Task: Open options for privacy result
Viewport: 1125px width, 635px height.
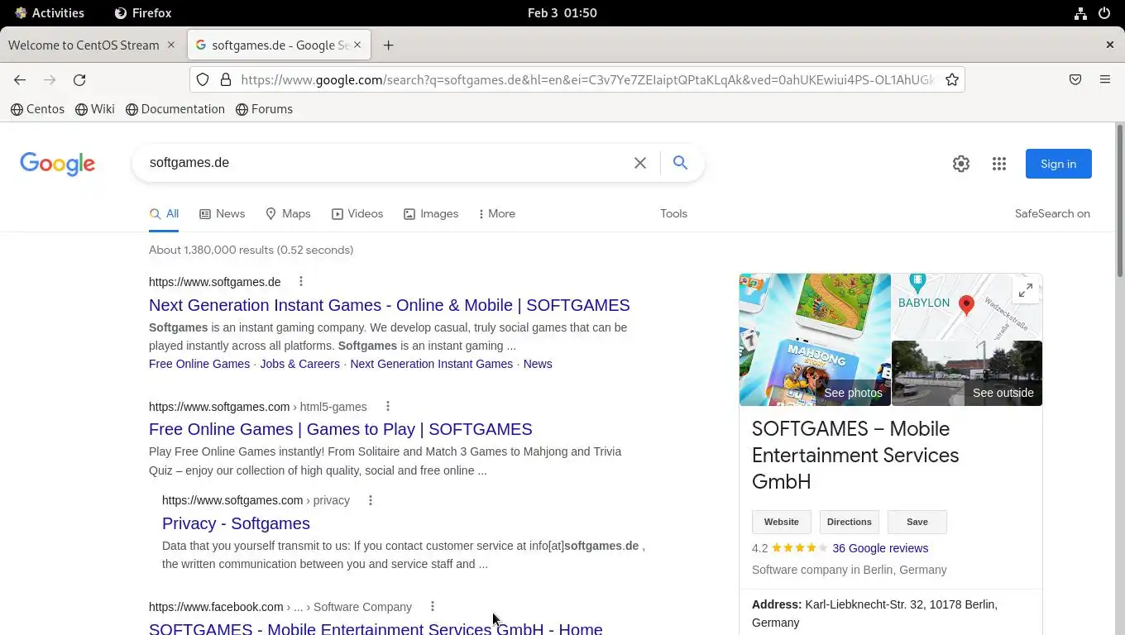Action: pyautogui.click(x=371, y=500)
